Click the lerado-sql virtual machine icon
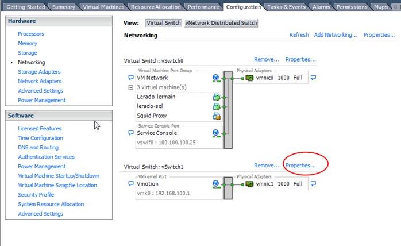Screen dimensions: 401x246 (217, 106)
